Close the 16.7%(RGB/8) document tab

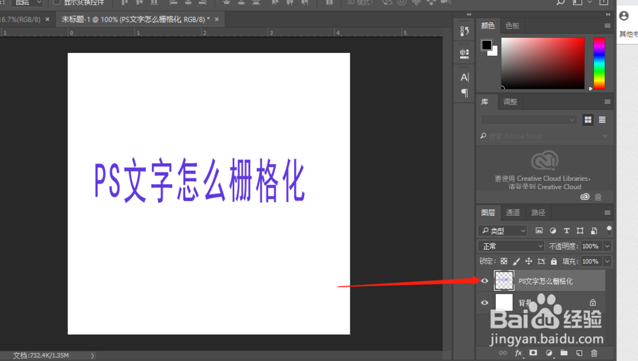point(48,19)
